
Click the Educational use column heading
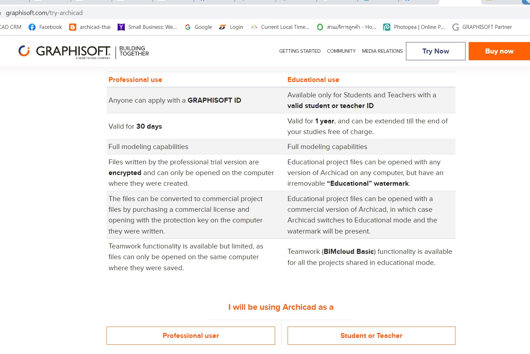tap(313, 79)
